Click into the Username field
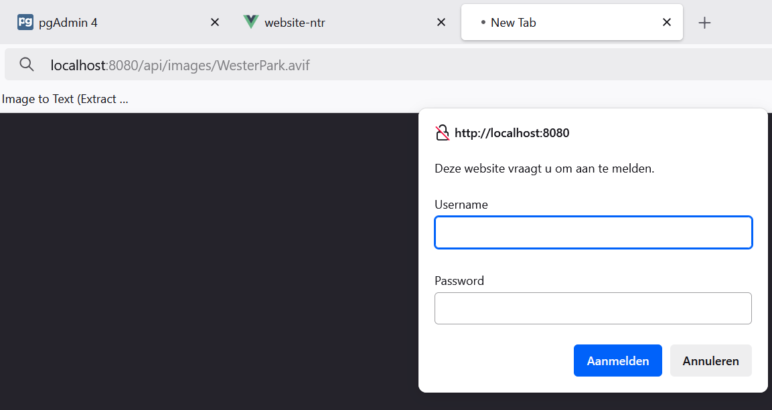The width and height of the screenshot is (772, 410). 593,233
